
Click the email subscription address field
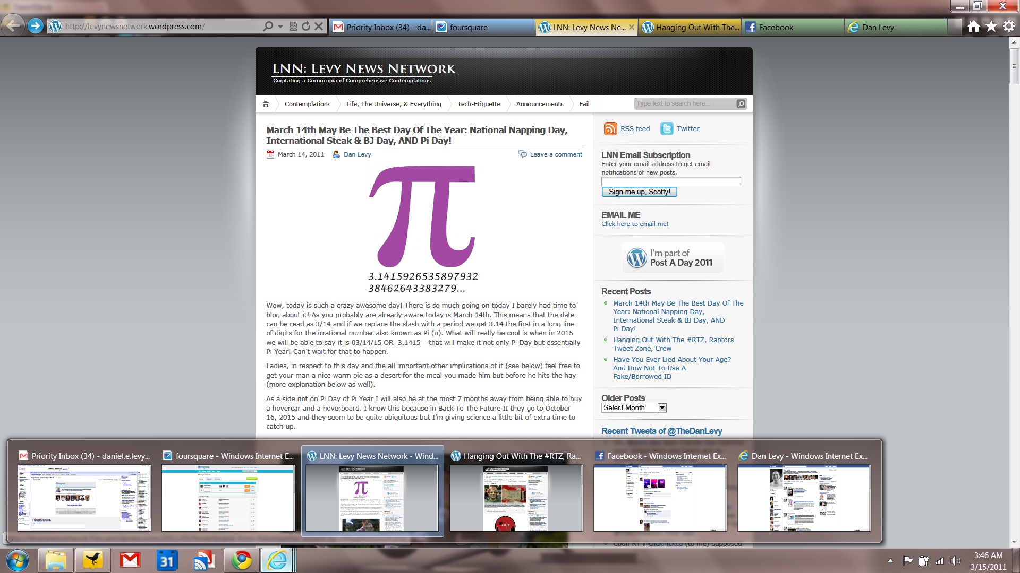(x=670, y=182)
